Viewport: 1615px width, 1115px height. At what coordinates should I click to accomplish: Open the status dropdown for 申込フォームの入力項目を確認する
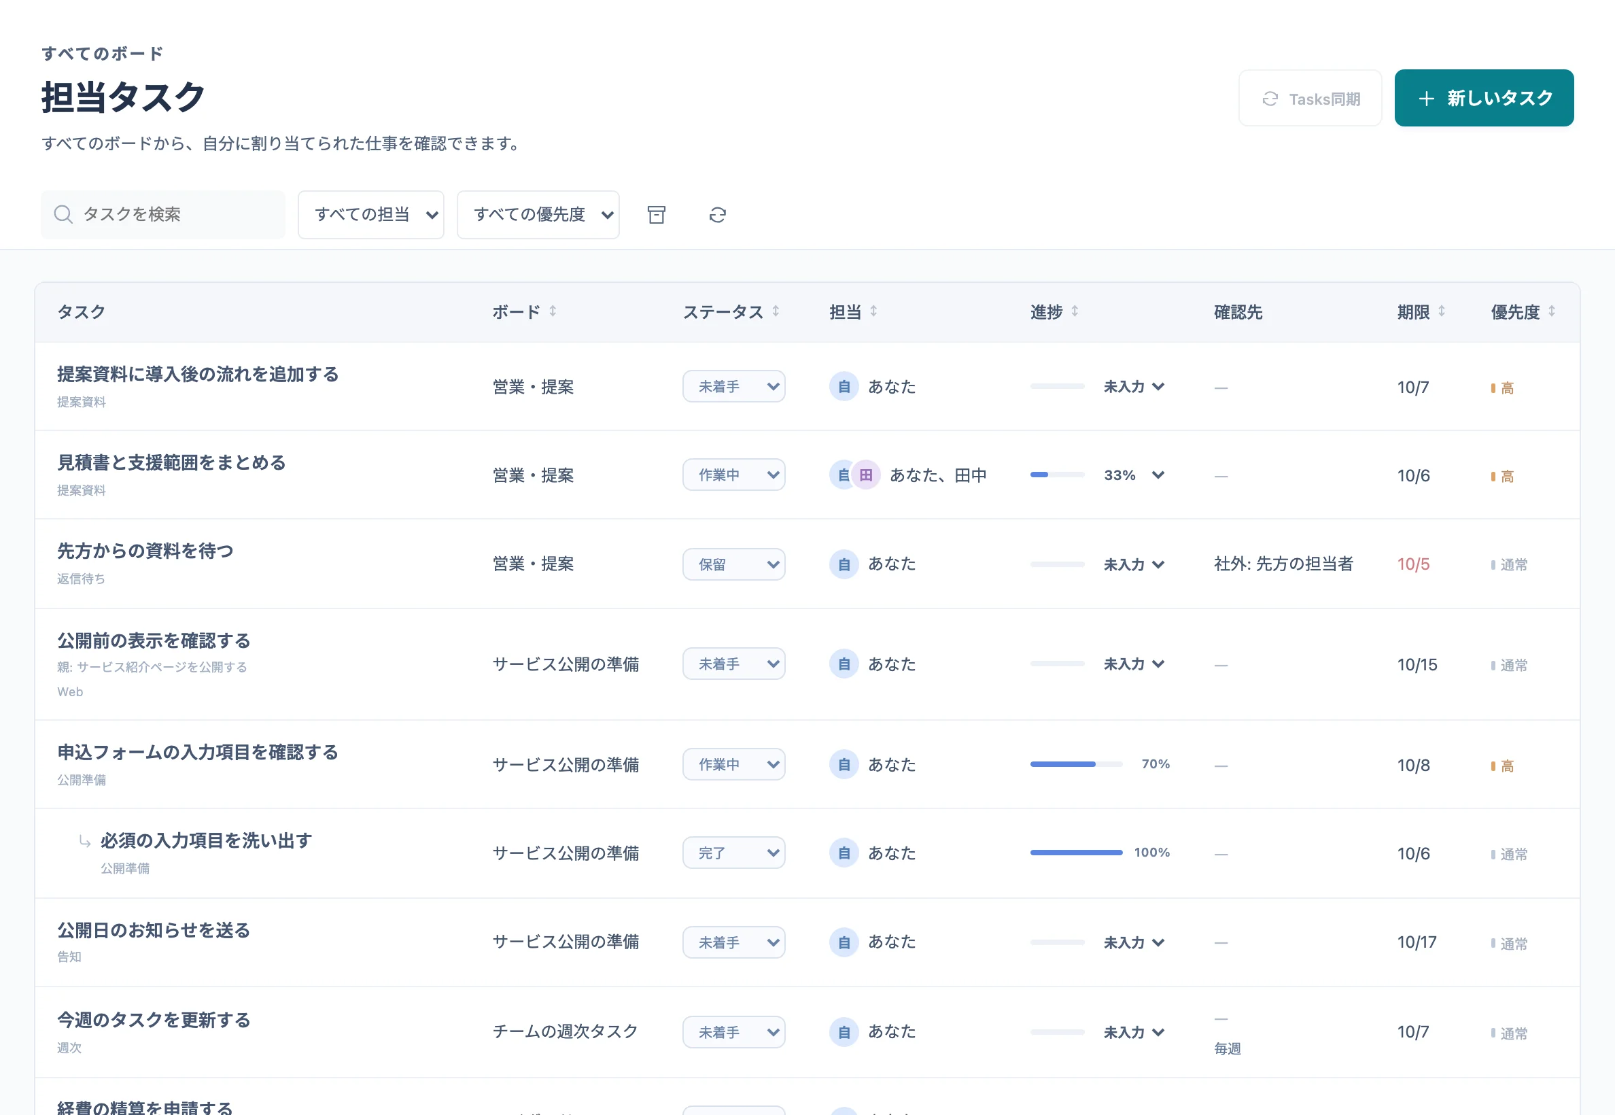(x=733, y=764)
